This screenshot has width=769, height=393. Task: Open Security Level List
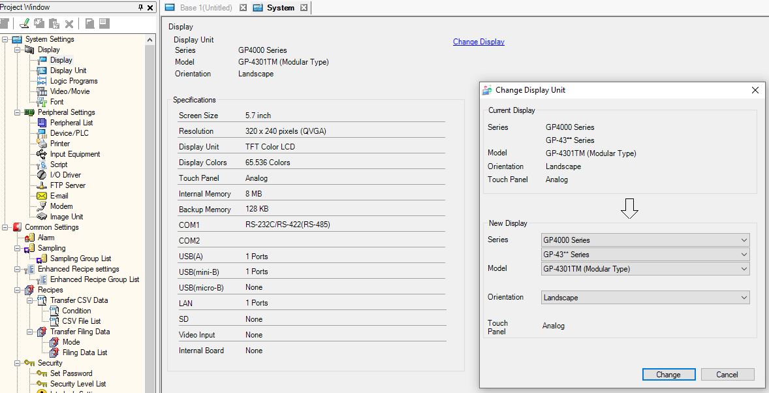[x=78, y=384]
